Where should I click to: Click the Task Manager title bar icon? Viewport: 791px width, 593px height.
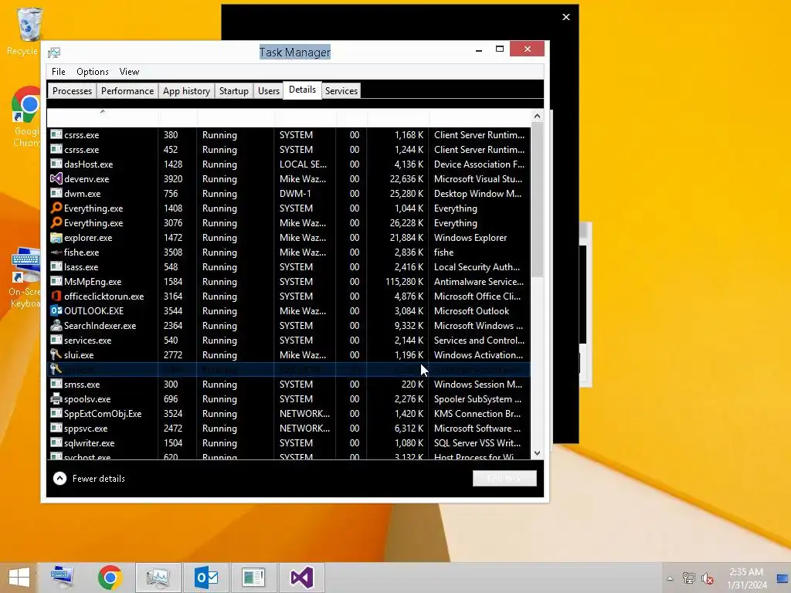[x=54, y=53]
